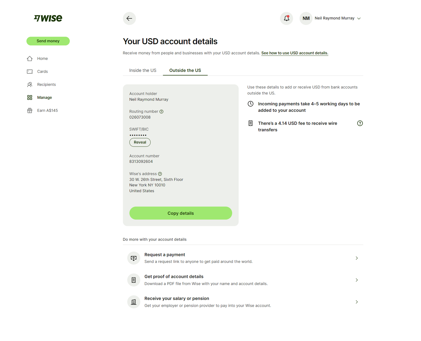This screenshot has height=341, width=421.
Task: Click the Wise logo
Action: 48,18
